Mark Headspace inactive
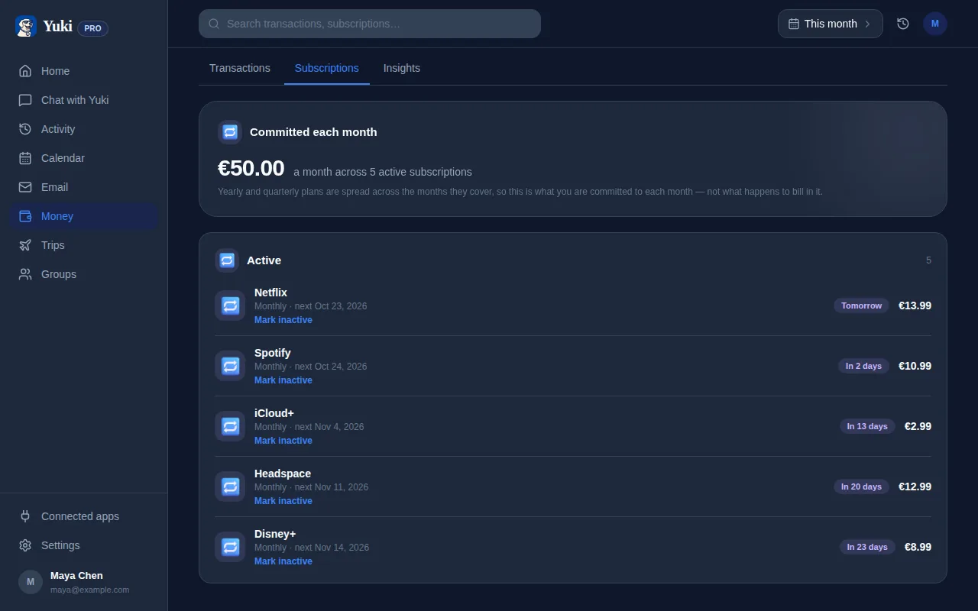978x611 pixels. (283, 501)
